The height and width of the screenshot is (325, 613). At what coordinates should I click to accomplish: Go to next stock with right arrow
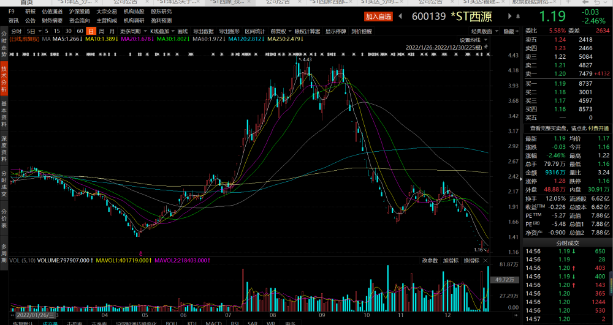510,16
